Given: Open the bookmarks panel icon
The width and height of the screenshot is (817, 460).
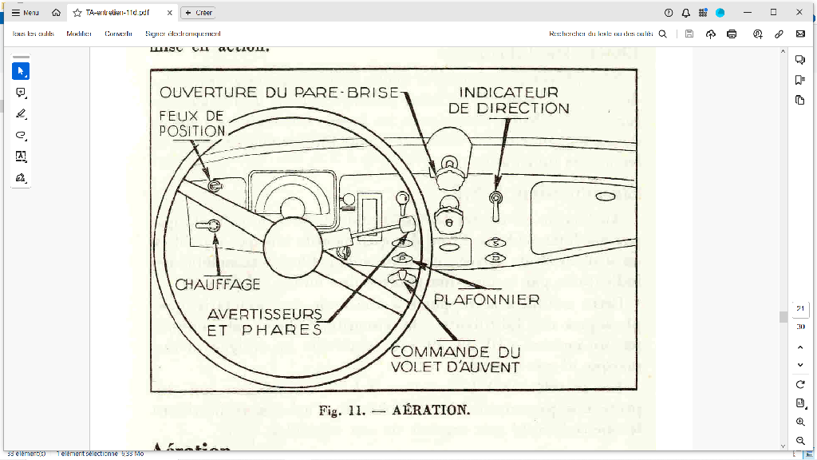Looking at the screenshot, I should tap(800, 79).
